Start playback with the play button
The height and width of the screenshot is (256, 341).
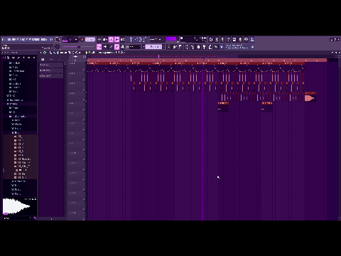tap(70, 39)
